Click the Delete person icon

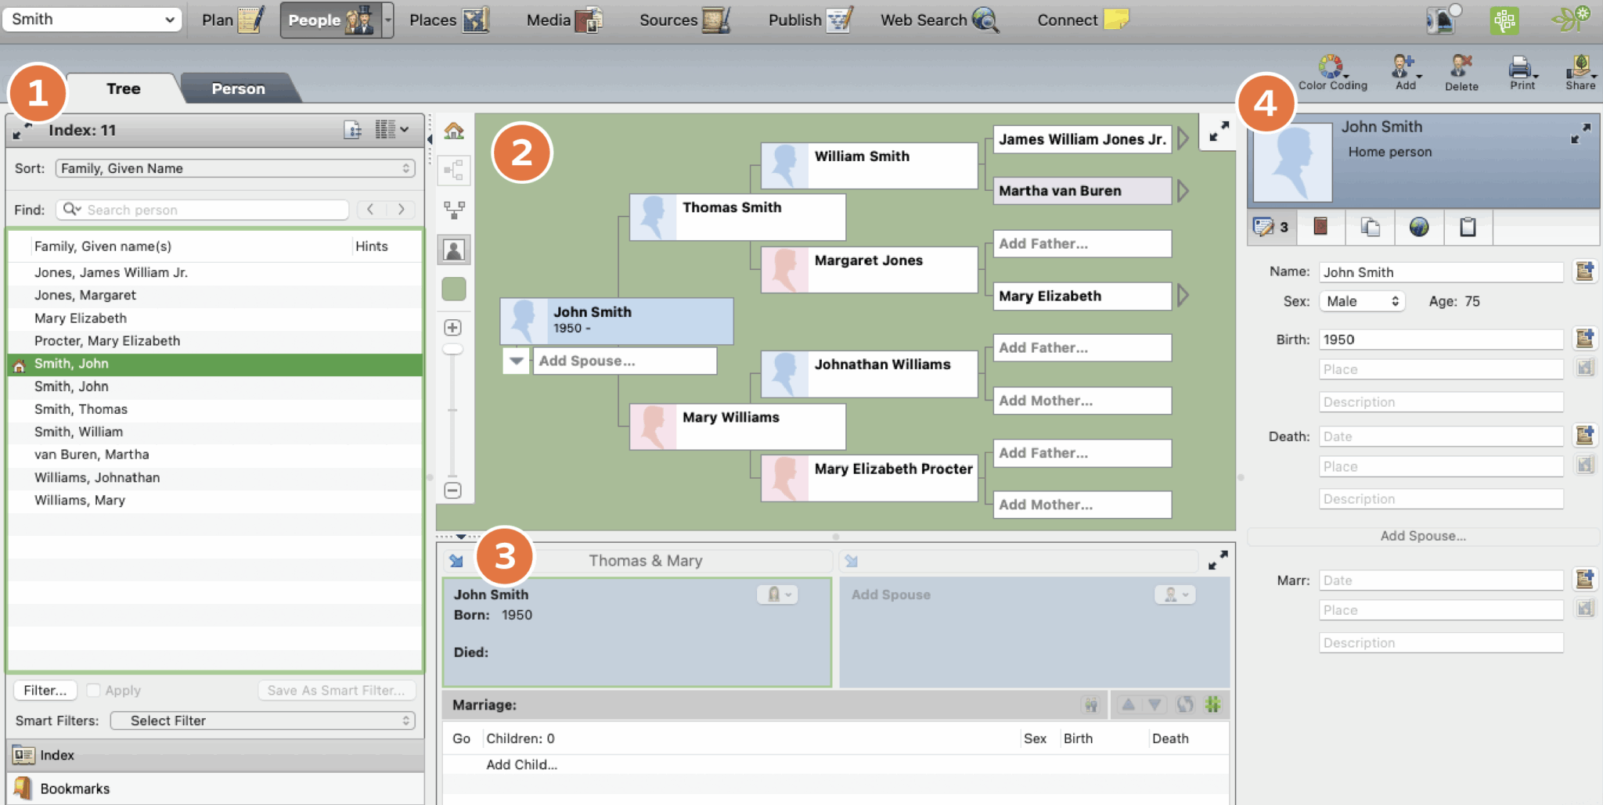[x=1461, y=72]
